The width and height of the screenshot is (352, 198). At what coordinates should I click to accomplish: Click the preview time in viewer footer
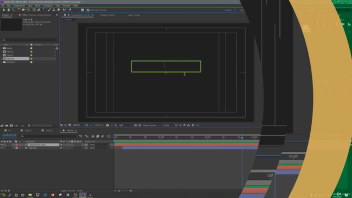pos(99,125)
